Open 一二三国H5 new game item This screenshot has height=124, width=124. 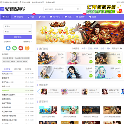click(50, 92)
